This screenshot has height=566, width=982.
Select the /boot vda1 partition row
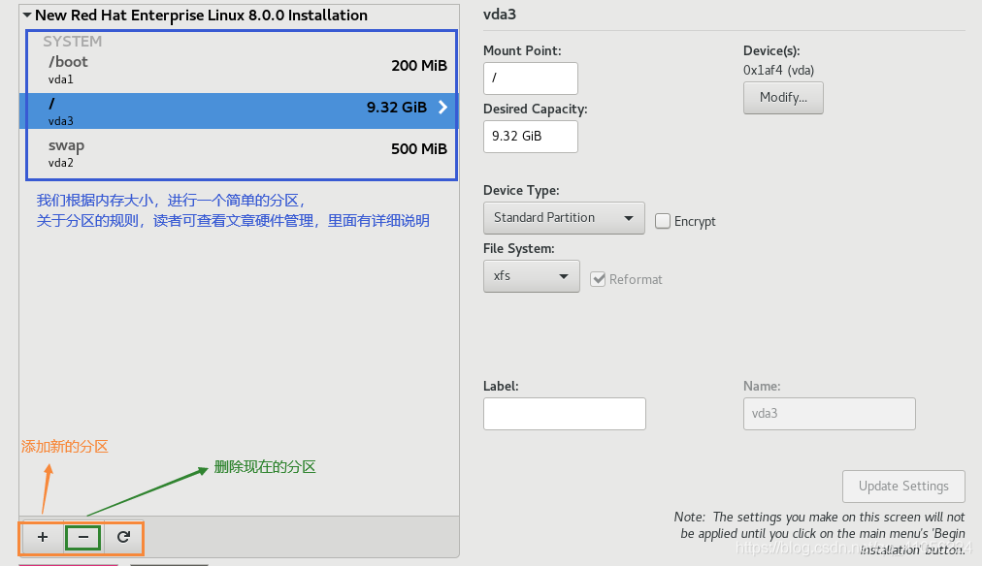click(242, 70)
